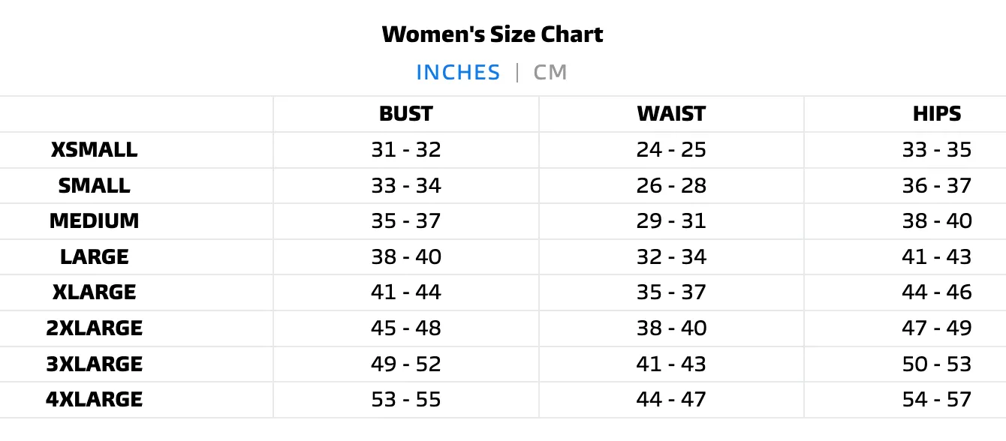Switch units to CM
Screen dimensions: 1006x441
pyautogui.click(x=550, y=73)
